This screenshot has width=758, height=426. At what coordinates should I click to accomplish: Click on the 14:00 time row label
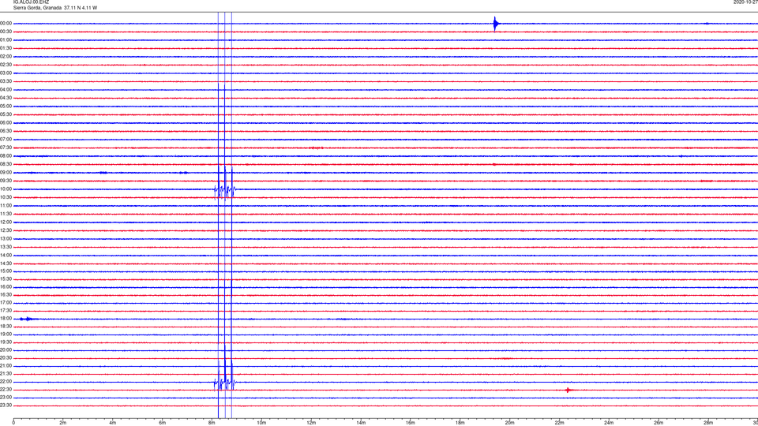click(6, 255)
